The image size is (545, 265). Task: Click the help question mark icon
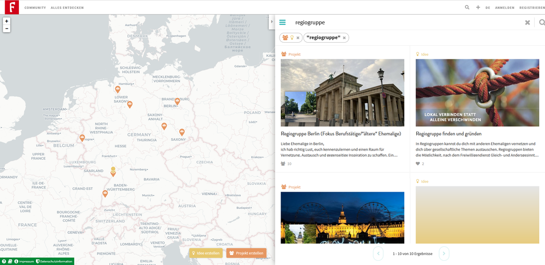pos(4,261)
